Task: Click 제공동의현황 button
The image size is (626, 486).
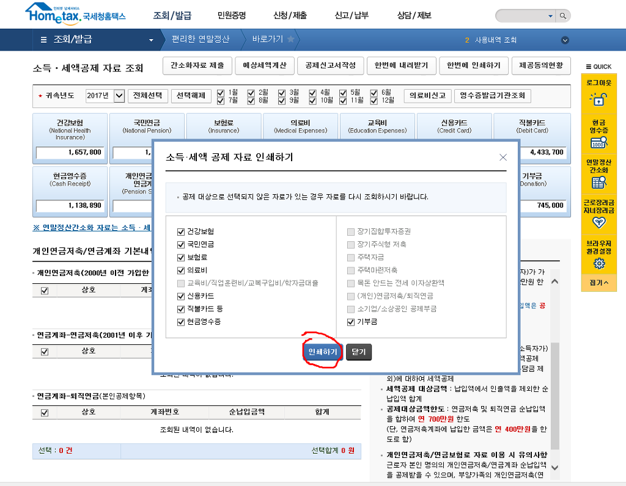Action: 541,65
